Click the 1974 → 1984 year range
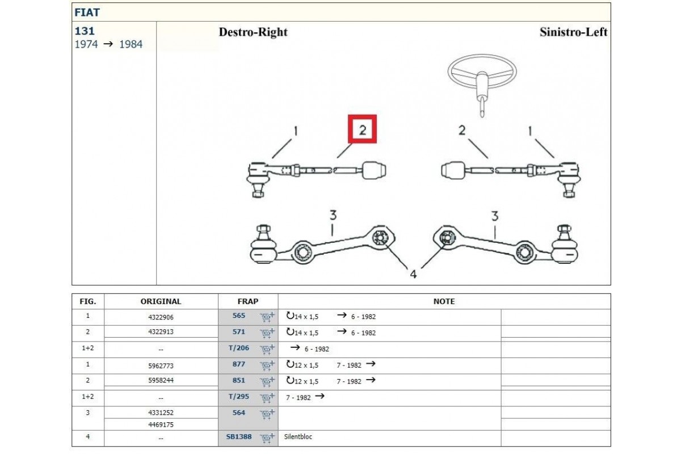Image resolution: width=681 pixels, height=454 pixels. pos(108,44)
